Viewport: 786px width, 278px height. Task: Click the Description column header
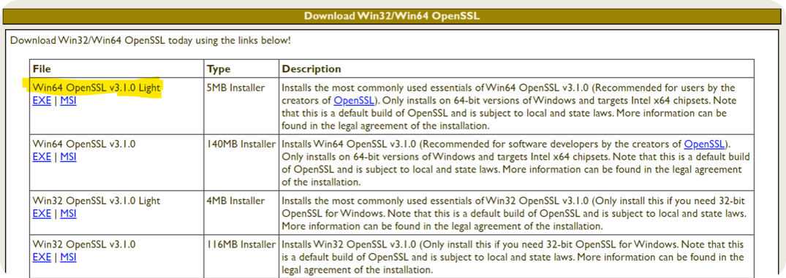(516, 69)
